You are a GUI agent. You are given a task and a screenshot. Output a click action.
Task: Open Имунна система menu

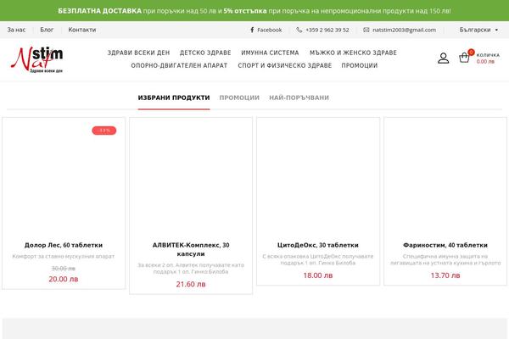coord(270,53)
